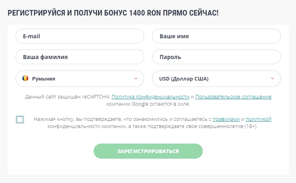This screenshot has width=296, height=183.
Task: Focus the Ваша фамилия input field
Action: click(80, 57)
